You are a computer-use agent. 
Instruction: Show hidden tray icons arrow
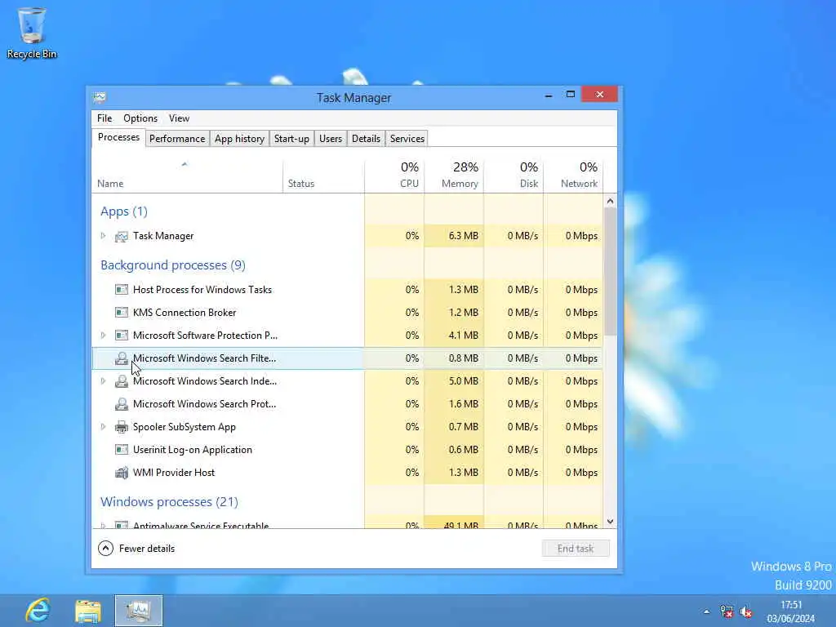click(706, 611)
